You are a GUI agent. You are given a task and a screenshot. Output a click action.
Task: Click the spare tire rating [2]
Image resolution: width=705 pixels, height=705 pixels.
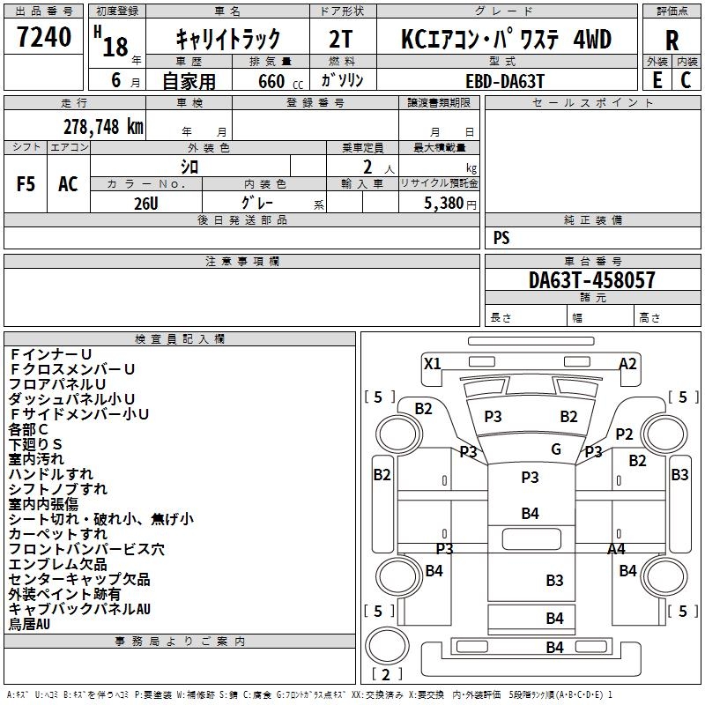point(387,675)
